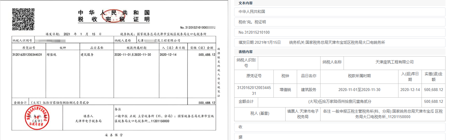Viewport: 451px width, 140px height.
Task: Click the 建筑服务 cell in results table
Action: pyautogui.click(x=309, y=90)
